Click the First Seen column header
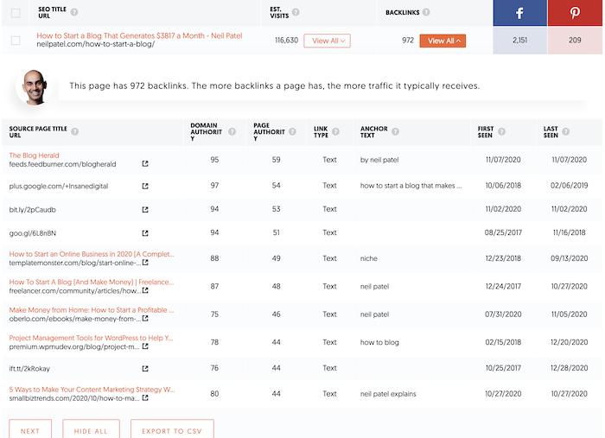605x438 pixels. pyautogui.click(x=486, y=131)
